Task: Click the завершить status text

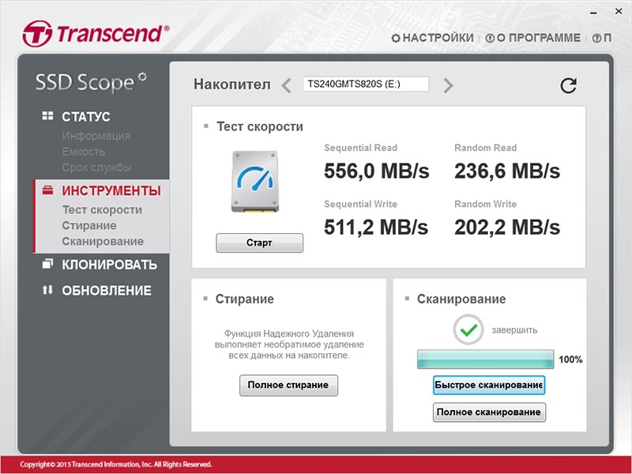Action: click(514, 330)
